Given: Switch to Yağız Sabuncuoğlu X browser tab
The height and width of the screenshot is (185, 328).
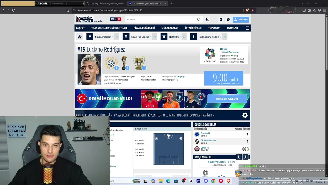Looking at the screenshot, I should point(105,3).
